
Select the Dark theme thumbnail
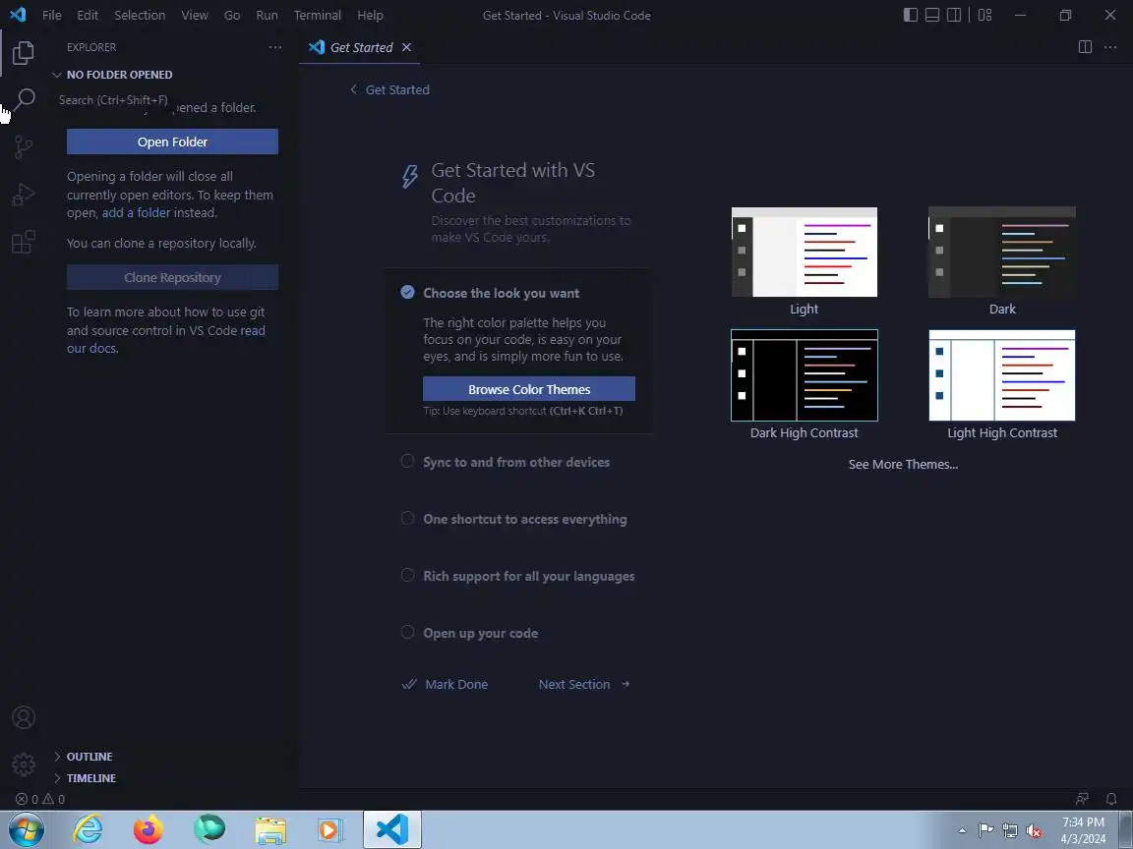[1001, 252]
